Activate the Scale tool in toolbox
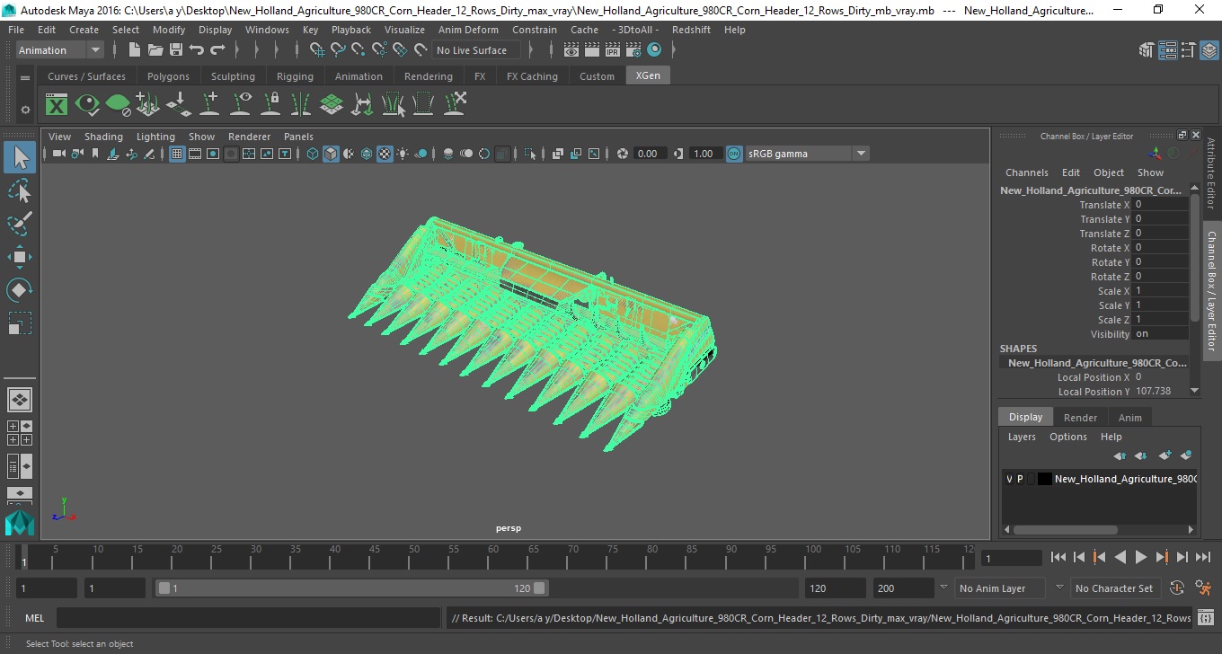The image size is (1222, 654). pyautogui.click(x=20, y=323)
